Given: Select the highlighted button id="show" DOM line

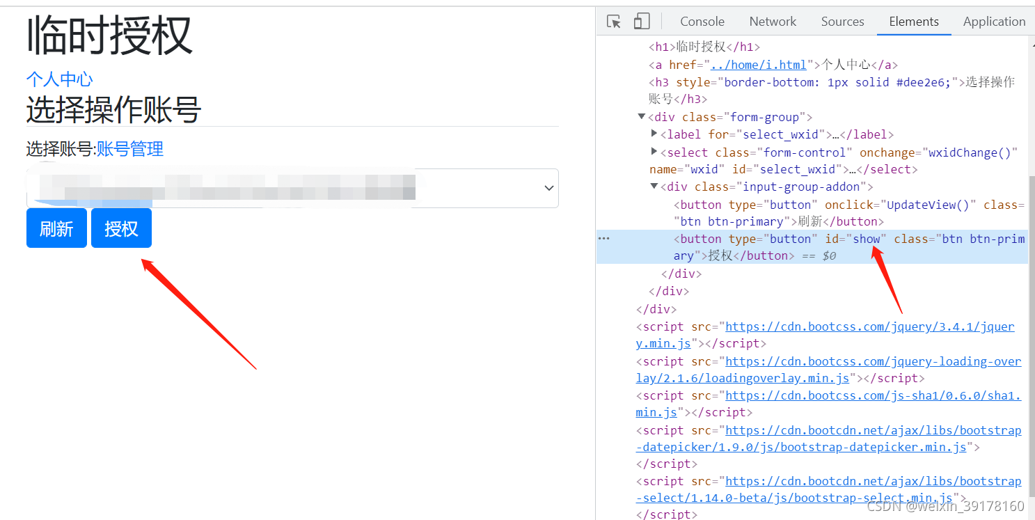Looking at the screenshot, I should (812, 247).
